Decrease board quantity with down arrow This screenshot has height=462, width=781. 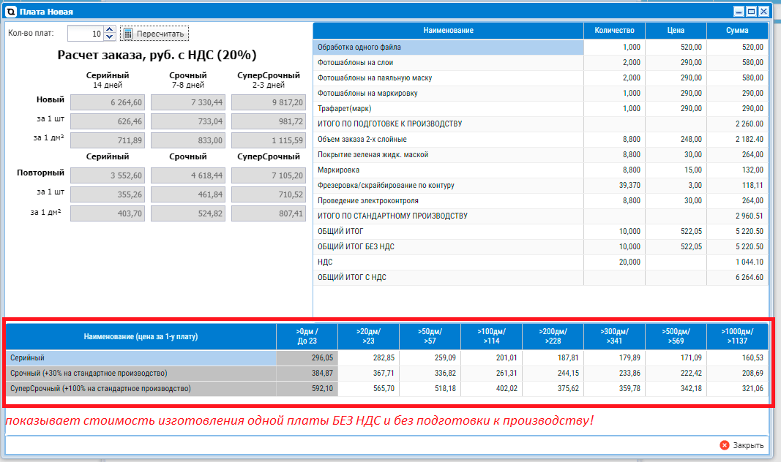(x=110, y=37)
